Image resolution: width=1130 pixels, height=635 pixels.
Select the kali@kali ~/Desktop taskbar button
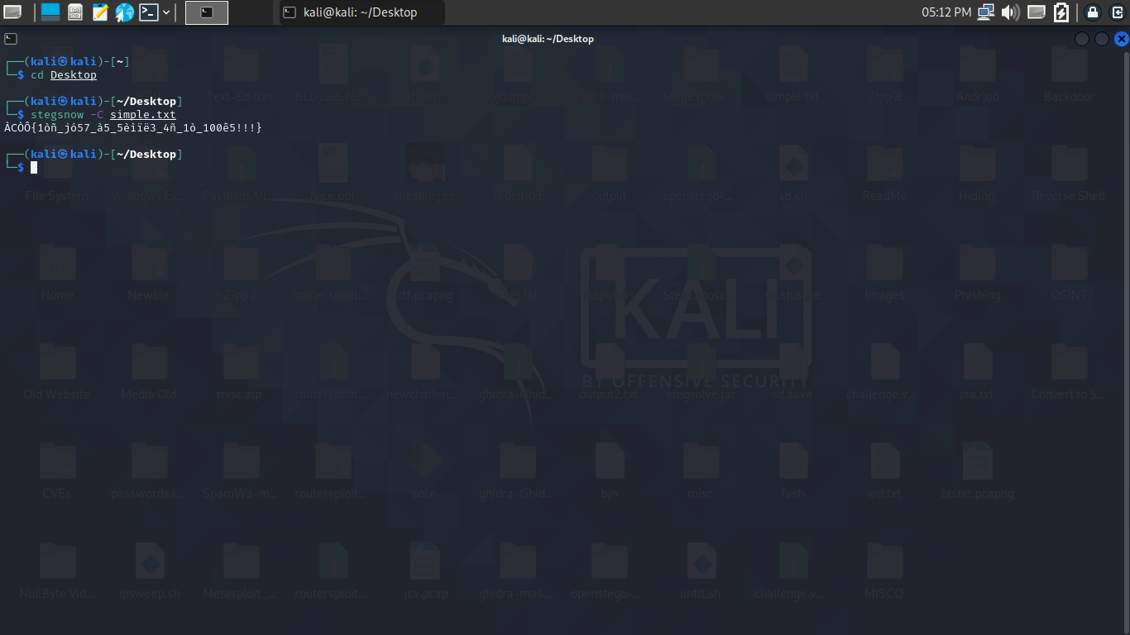[362, 12]
